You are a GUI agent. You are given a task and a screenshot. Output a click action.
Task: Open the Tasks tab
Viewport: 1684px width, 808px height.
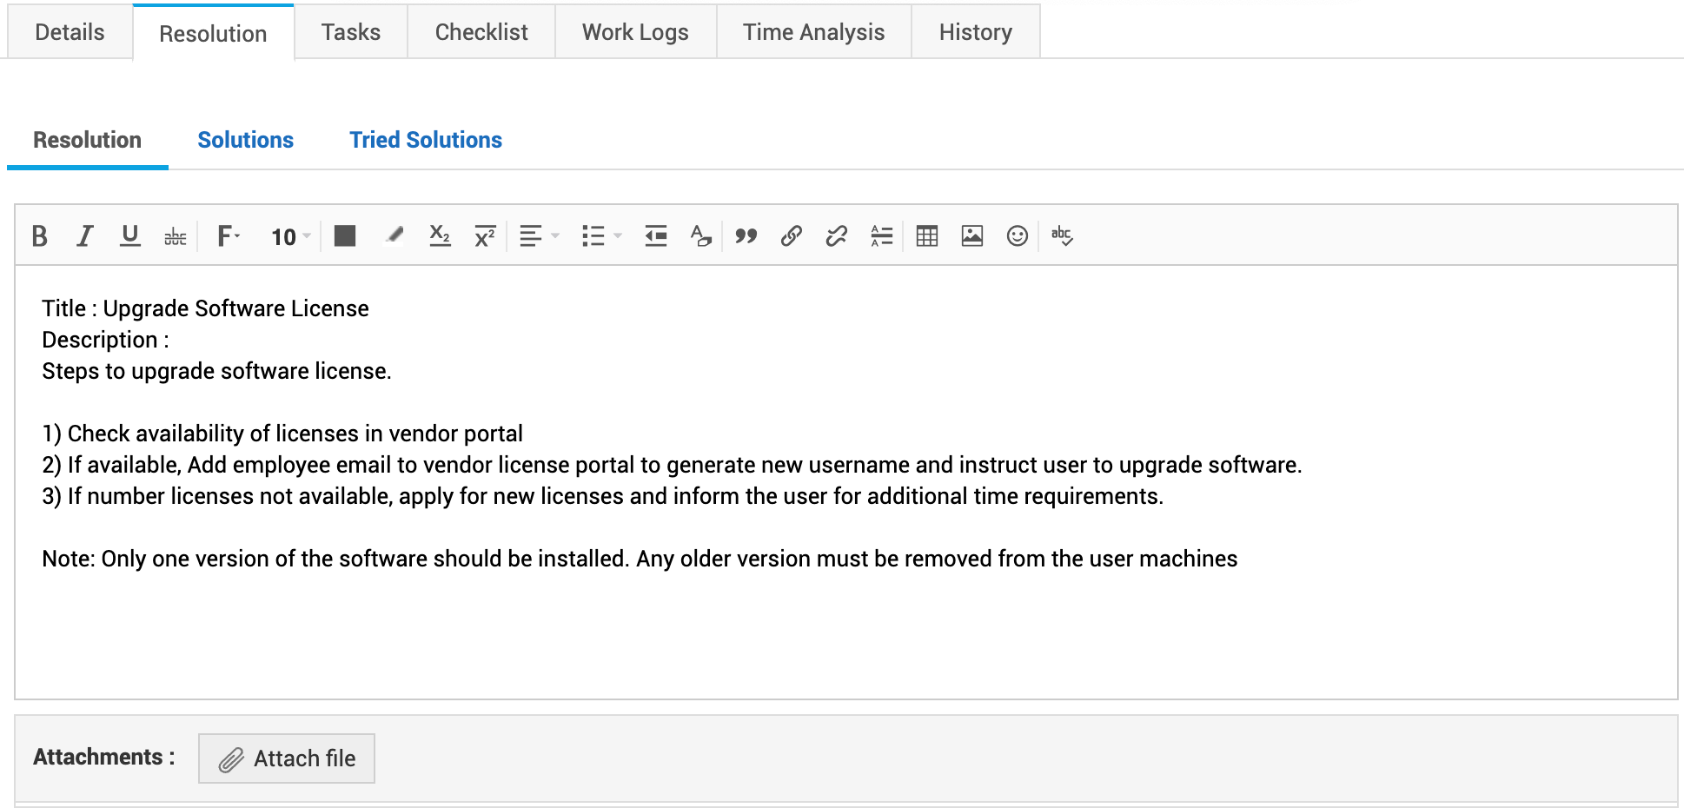tap(351, 32)
